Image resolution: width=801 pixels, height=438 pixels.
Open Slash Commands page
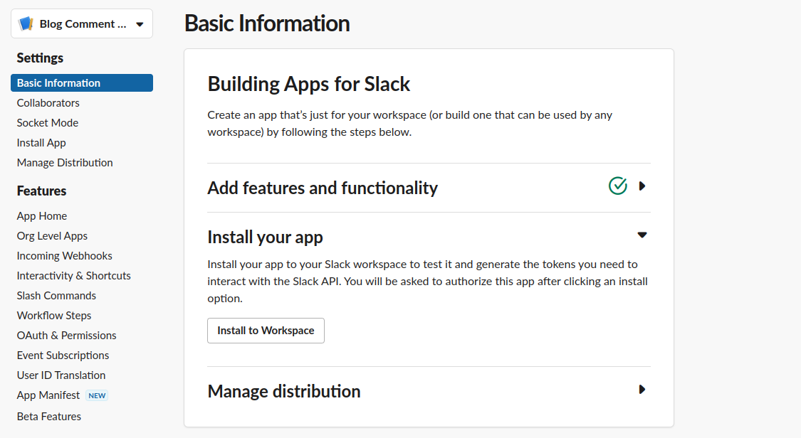coord(56,295)
